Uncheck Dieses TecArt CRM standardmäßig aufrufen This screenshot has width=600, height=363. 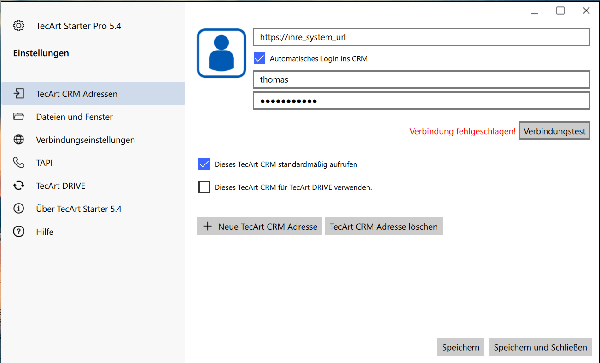[x=204, y=164]
